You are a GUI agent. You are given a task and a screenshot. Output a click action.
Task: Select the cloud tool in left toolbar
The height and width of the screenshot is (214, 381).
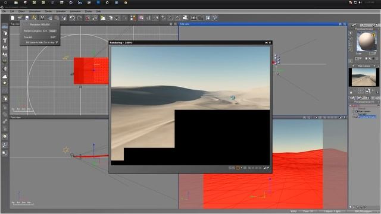coord(5,76)
